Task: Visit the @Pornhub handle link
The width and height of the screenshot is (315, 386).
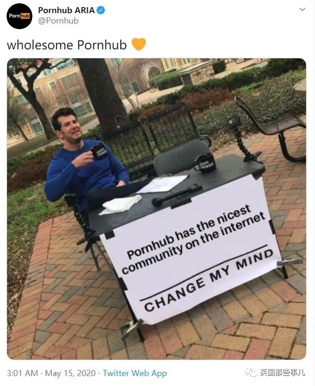Action: pyautogui.click(x=58, y=21)
